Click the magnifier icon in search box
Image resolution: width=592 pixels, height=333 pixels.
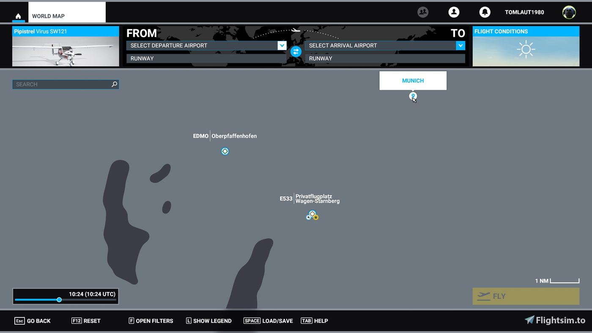point(114,85)
